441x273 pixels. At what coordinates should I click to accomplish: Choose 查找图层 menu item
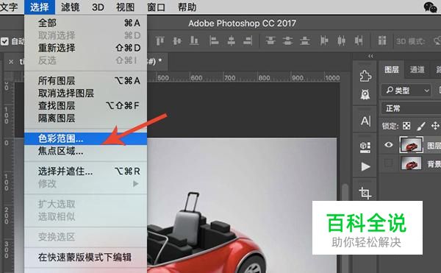tap(85, 105)
